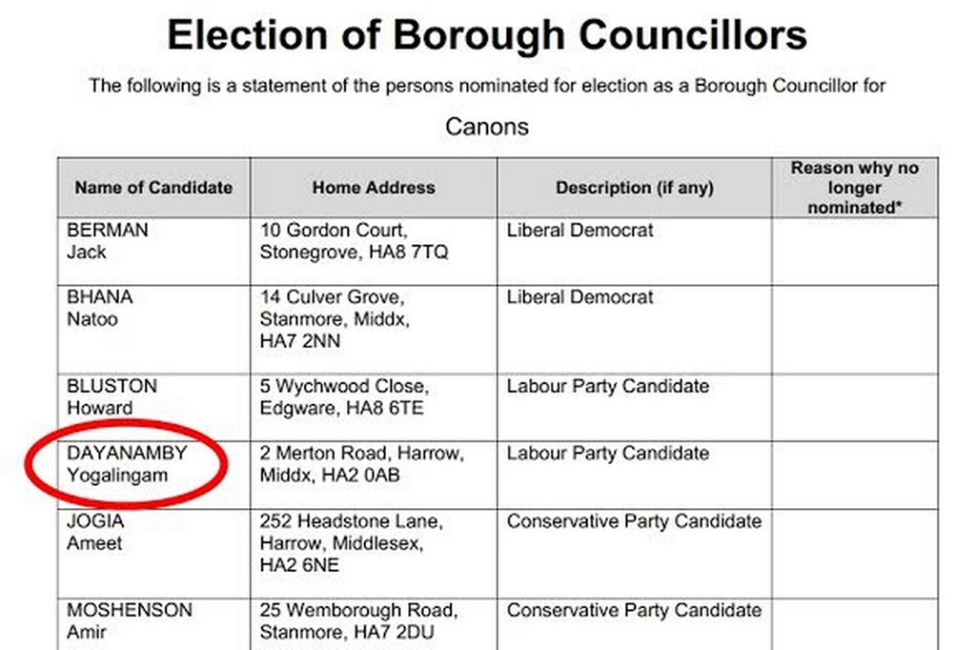Click the candidate name BHANA Natoo
Image resolution: width=976 pixels, height=650 pixels.
(99, 308)
